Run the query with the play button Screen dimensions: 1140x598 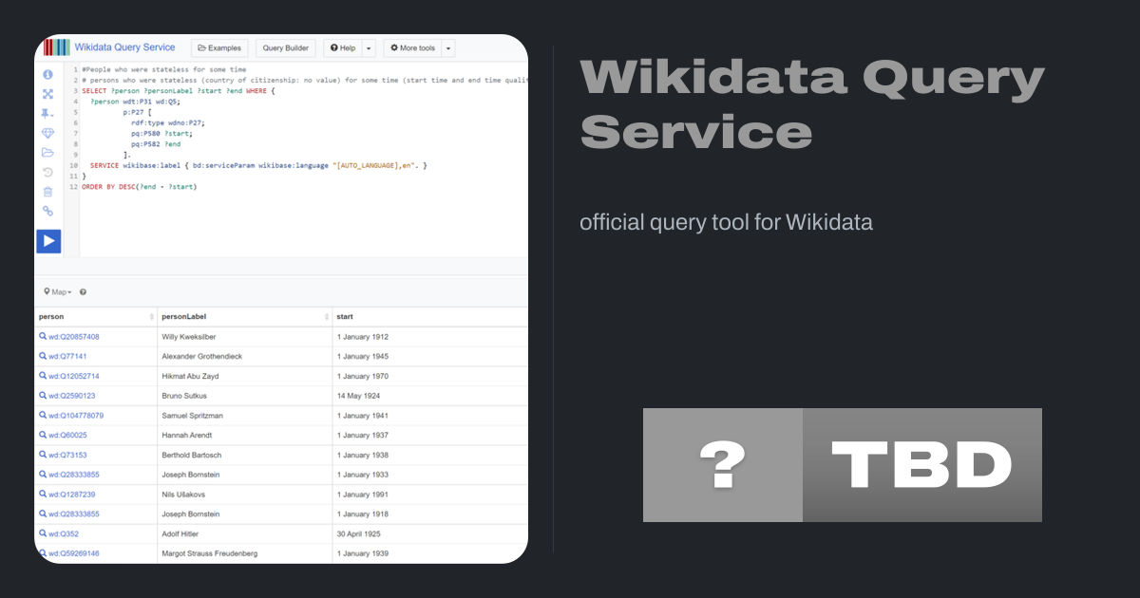(48, 241)
